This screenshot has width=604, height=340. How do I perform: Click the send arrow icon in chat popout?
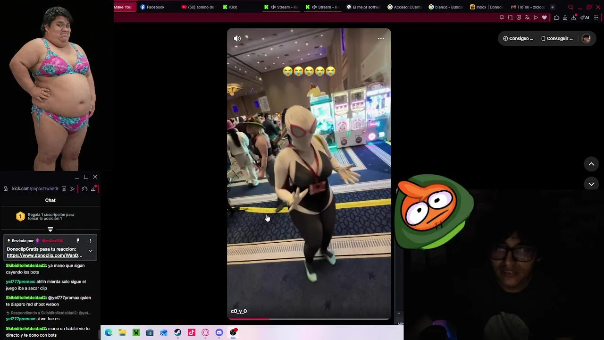coord(72,188)
